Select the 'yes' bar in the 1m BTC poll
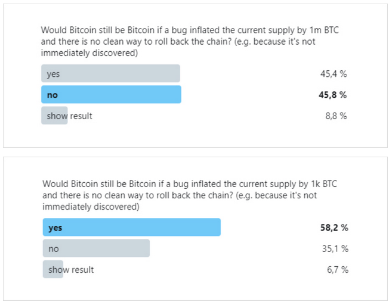 pos(110,73)
